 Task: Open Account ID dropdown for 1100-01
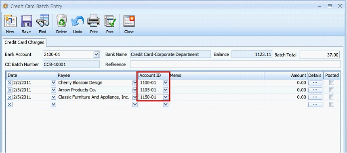coord(166,83)
